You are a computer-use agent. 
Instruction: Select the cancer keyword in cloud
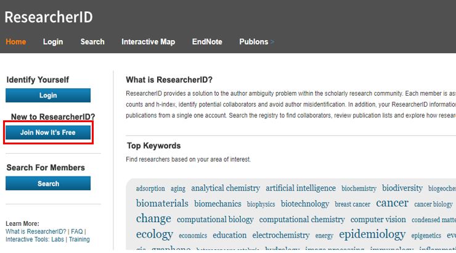click(393, 203)
